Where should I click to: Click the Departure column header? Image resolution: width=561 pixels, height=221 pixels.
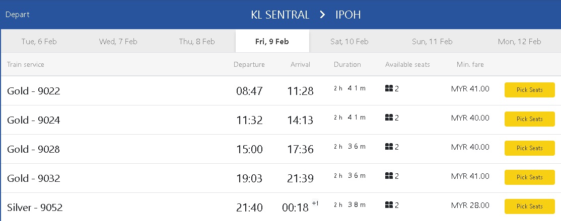pyautogui.click(x=249, y=65)
